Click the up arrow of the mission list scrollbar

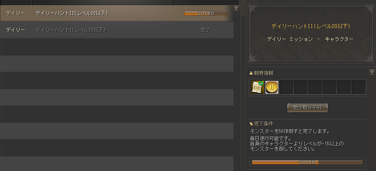click(236, 8)
